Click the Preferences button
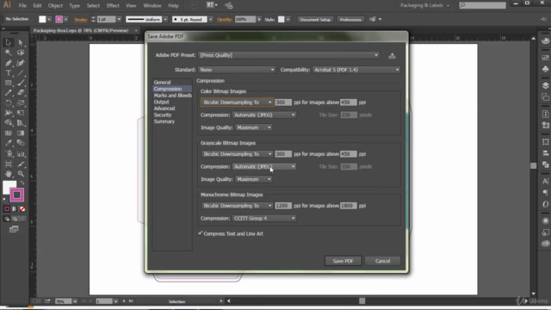The height and width of the screenshot is (310, 551). [x=350, y=19]
